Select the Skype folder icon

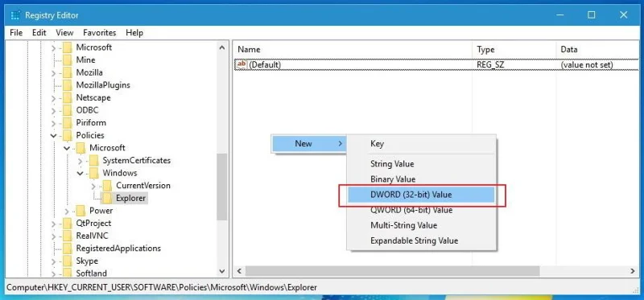(67, 261)
